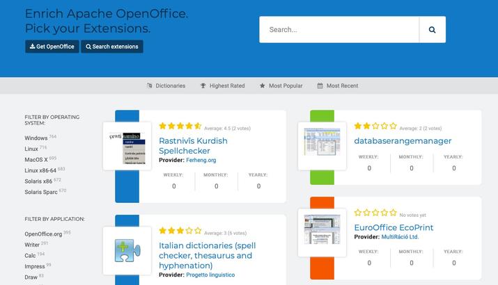Rate Kurdish Spellchecker with its fifth star

pos(198,127)
